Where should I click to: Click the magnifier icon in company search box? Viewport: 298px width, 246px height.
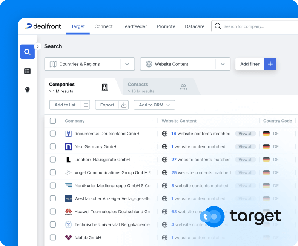[x=218, y=26]
